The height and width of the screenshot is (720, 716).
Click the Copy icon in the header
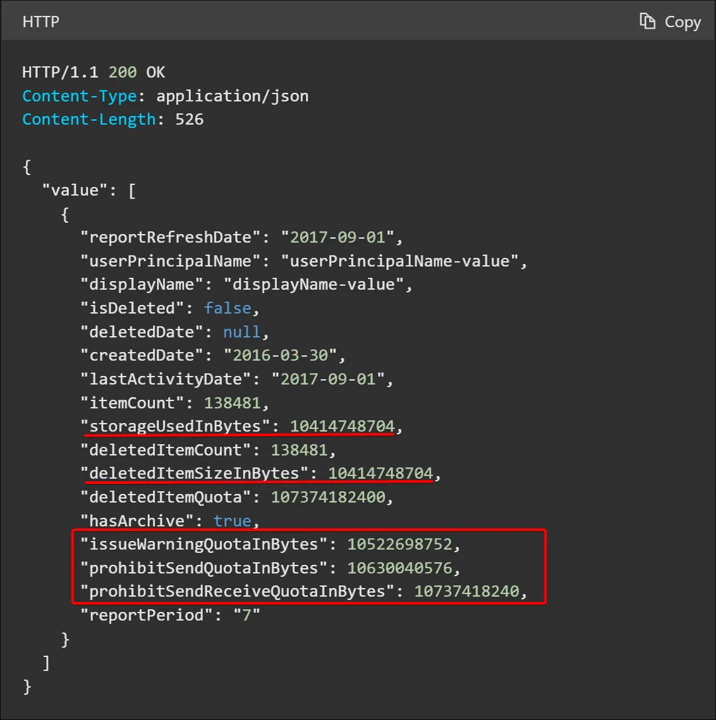click(x=647, y=21)
